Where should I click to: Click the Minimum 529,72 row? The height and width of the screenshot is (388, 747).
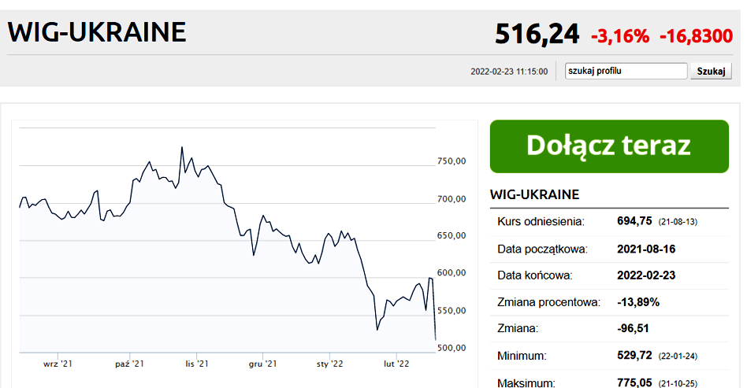609,356
